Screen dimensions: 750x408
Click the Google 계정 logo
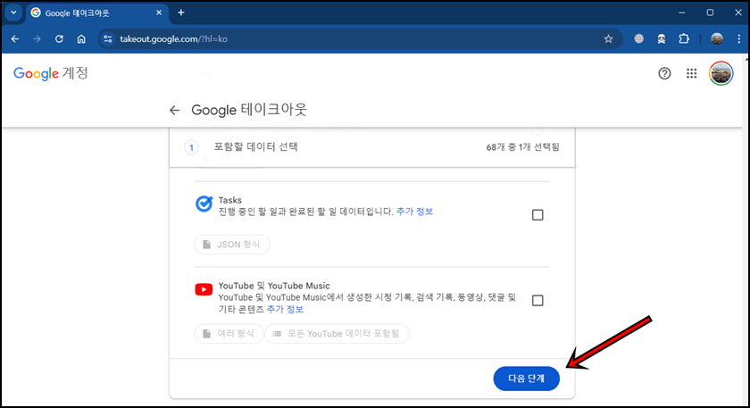coord(51,73)
